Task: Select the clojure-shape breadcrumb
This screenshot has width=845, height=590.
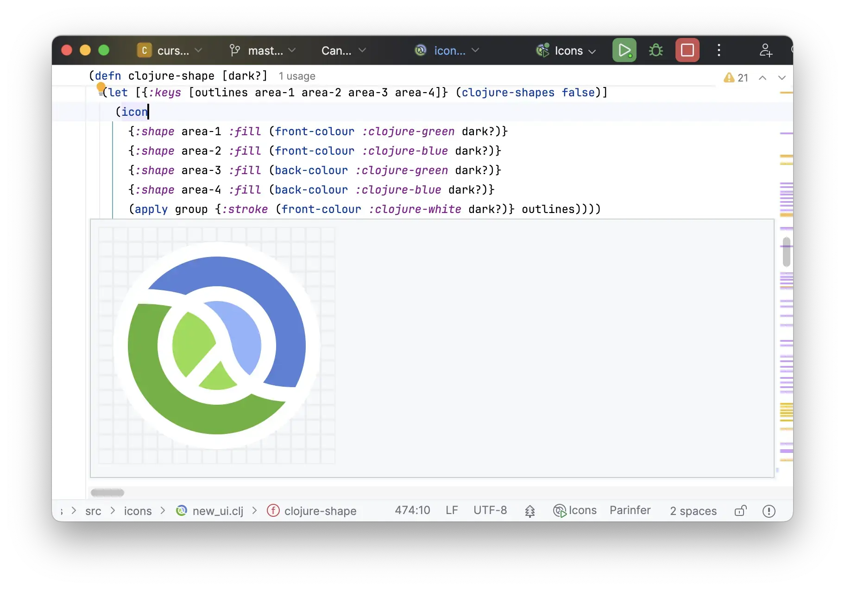Action: point(320,511)
